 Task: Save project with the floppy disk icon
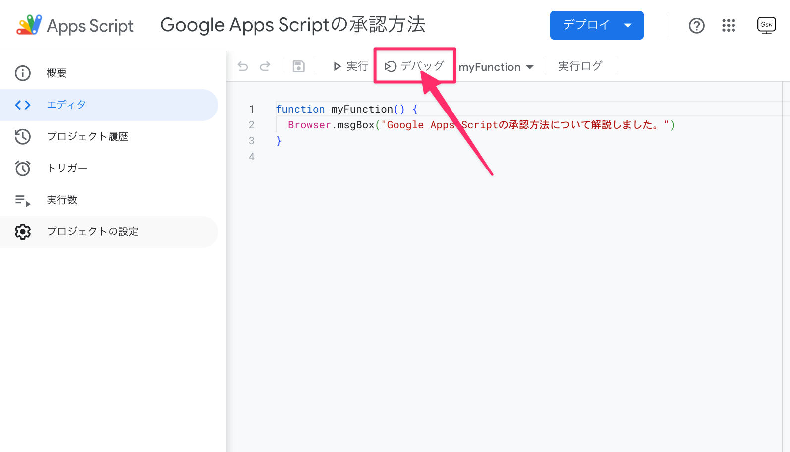click(299, 66)
